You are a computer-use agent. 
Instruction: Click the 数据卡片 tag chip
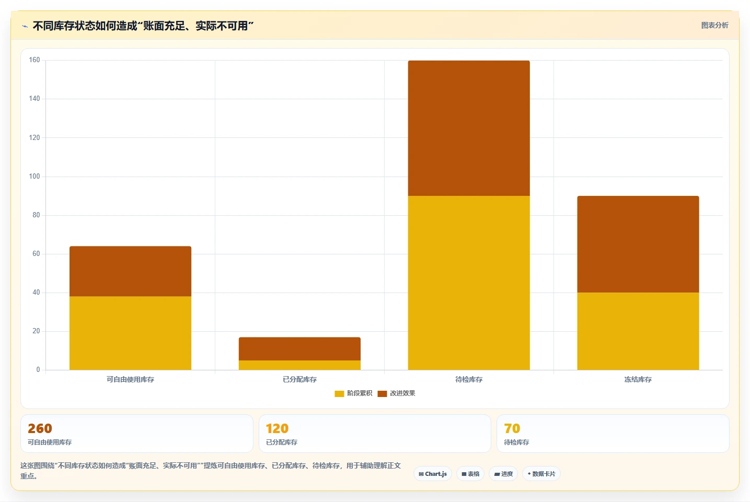(541, 474)
